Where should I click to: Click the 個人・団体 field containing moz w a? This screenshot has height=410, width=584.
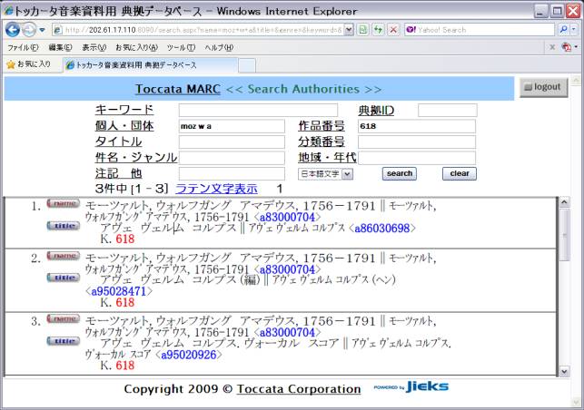pyautogui.click(x=232, y=126)
